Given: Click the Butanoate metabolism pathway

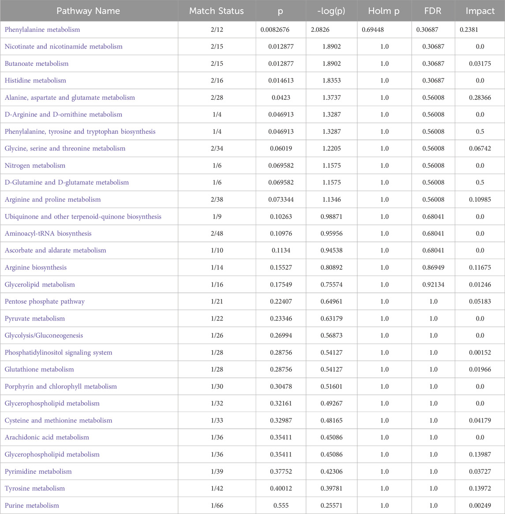Looking at the screenshot, I should click(x=37, y=64).
